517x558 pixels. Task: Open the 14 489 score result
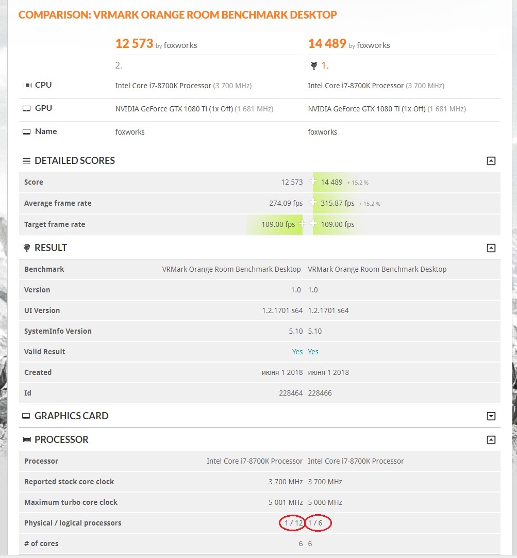pyautogui.click(x=327, y=43)
